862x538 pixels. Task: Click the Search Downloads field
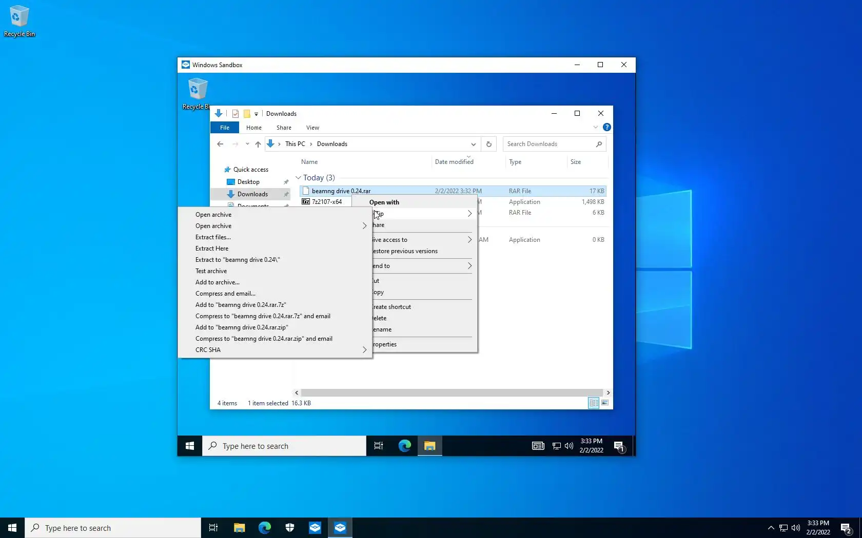pyautogui.click(x=554, y=144)
